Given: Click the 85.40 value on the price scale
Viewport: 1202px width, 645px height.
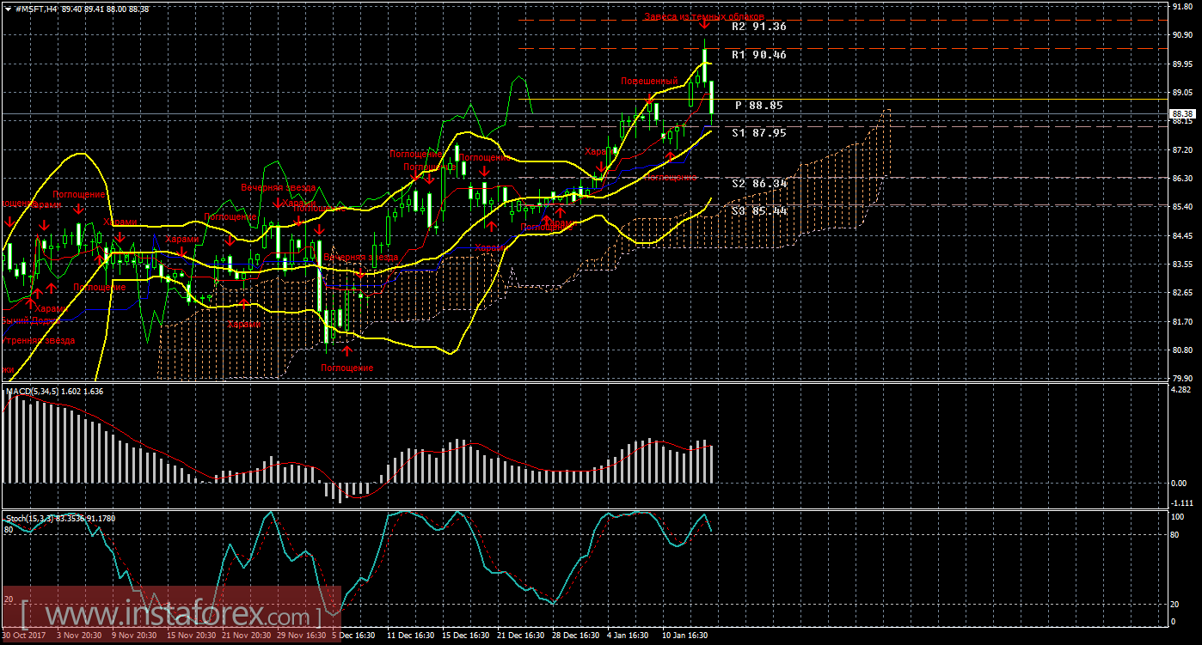Looking at the screenshot, I should 1182,207.
